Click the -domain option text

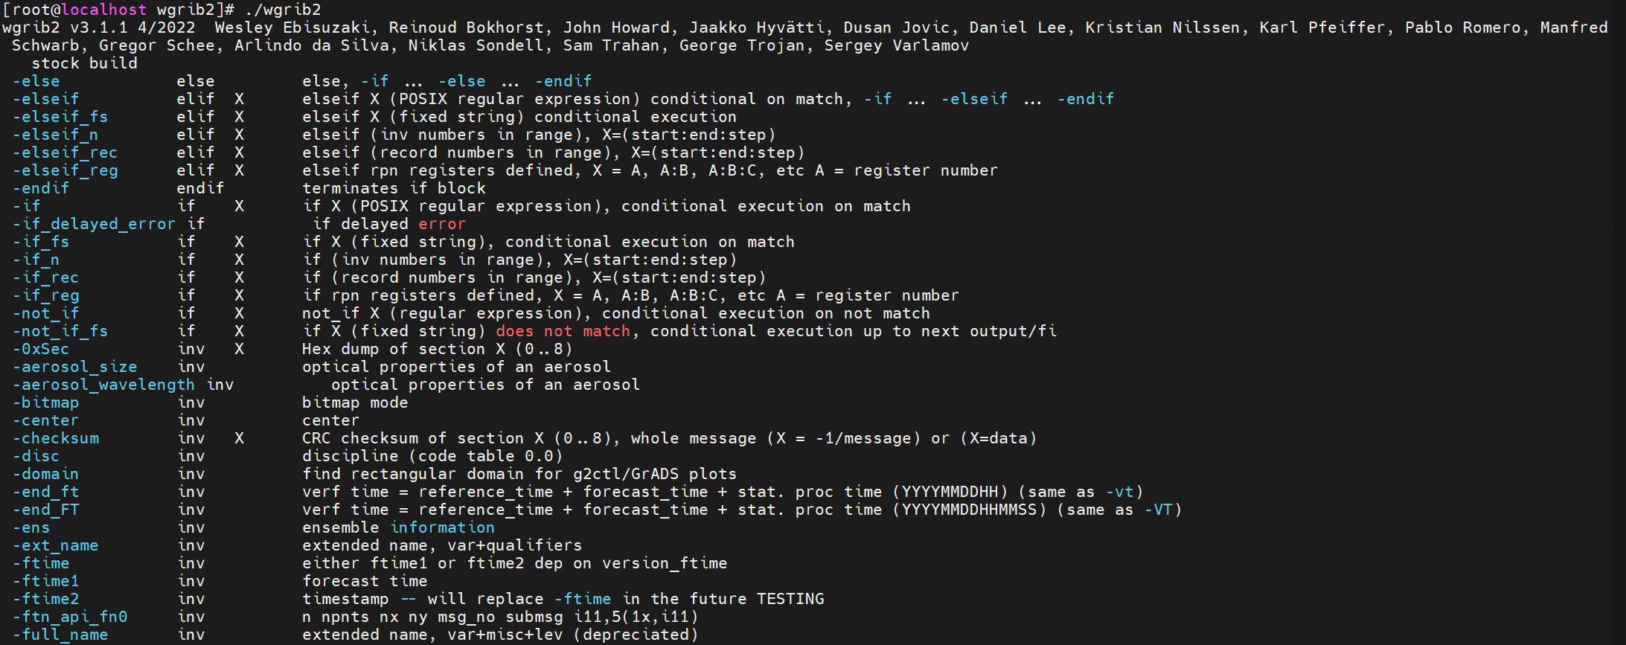pyautogui.click(x=46, y=474)
